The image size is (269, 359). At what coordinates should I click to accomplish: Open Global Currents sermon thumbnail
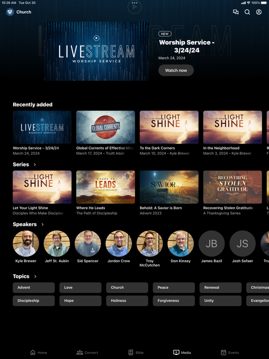pos(106,127)
